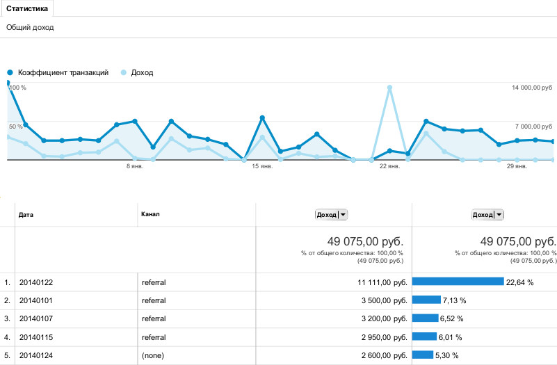Click the right total 49 075,00 руб.
Image resolution: width=557 pixels, height=365 pixels.
519,241
